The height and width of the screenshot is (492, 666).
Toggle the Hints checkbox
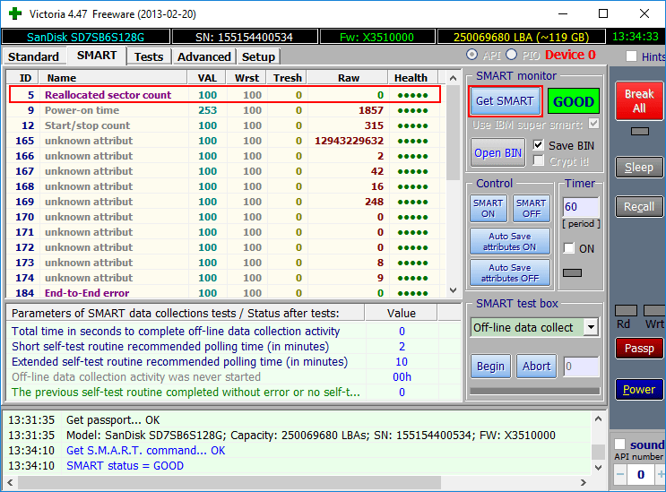pos(632,56)
